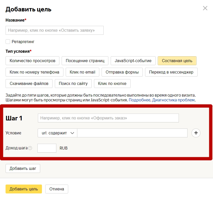
Task: Select Составная цель condition type
Action: click(x=177, y=61)
